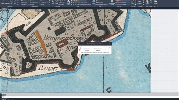Click the Массив (Array) tool

[x=42, y=4]
